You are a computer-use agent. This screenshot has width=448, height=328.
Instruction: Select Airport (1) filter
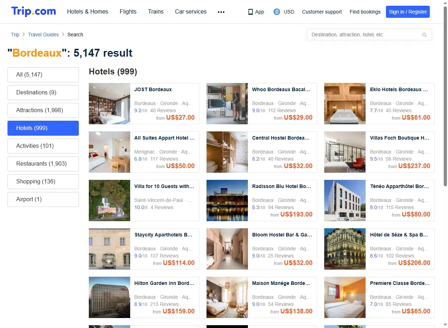43,199
